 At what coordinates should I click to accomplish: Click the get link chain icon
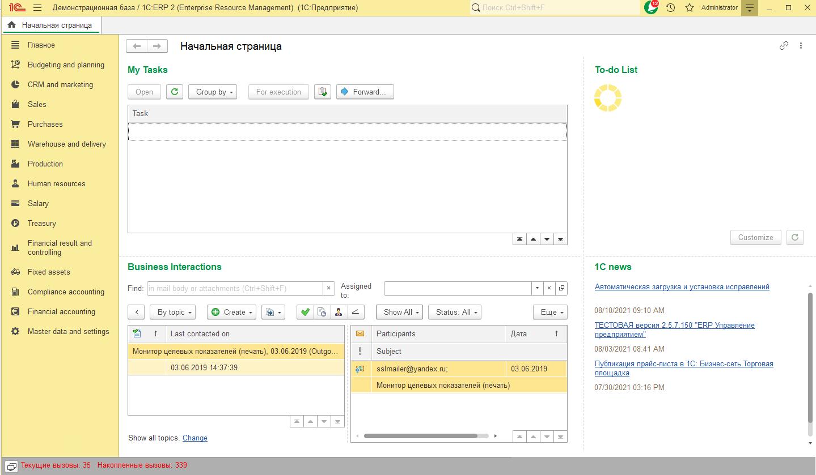click(x=784, y=46)
